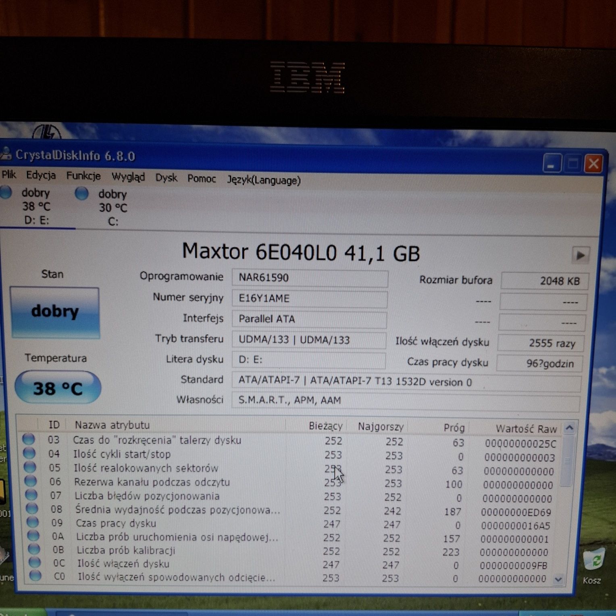Select row Ilość cykli start/stop
Screen dimensions: 616x616
290,455
